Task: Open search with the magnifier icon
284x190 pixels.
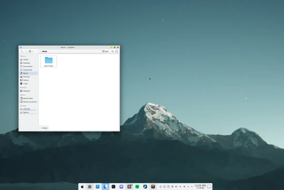Action: [x=112, y=51]
